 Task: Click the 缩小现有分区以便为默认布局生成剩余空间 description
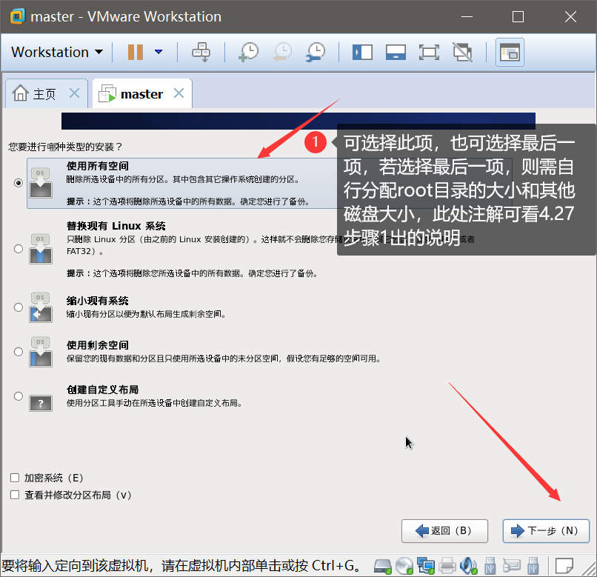(x=146, y=314)
